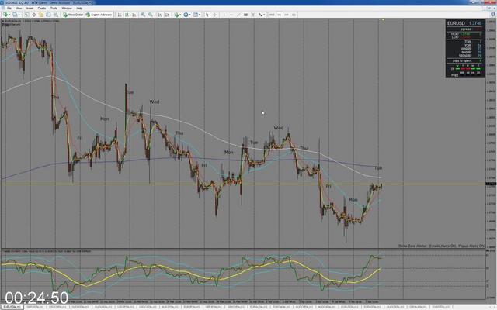
Task: Expand the Arrows tool dropdown arrow
Action: (264, 15)
